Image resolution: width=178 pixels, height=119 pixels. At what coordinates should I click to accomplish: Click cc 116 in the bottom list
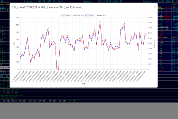[63, 101]
